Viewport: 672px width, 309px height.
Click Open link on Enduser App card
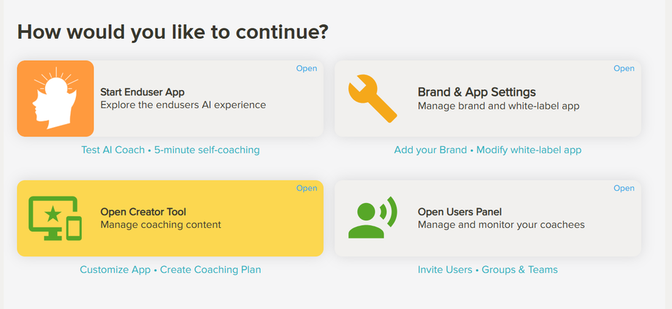click(306, 69)
